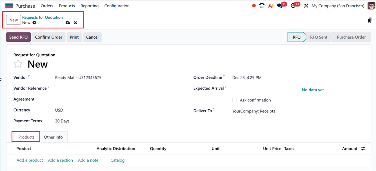This screenshot has width=376, height=171.
Task: Open the Configuration menu
Action: (x=117, y=6)
